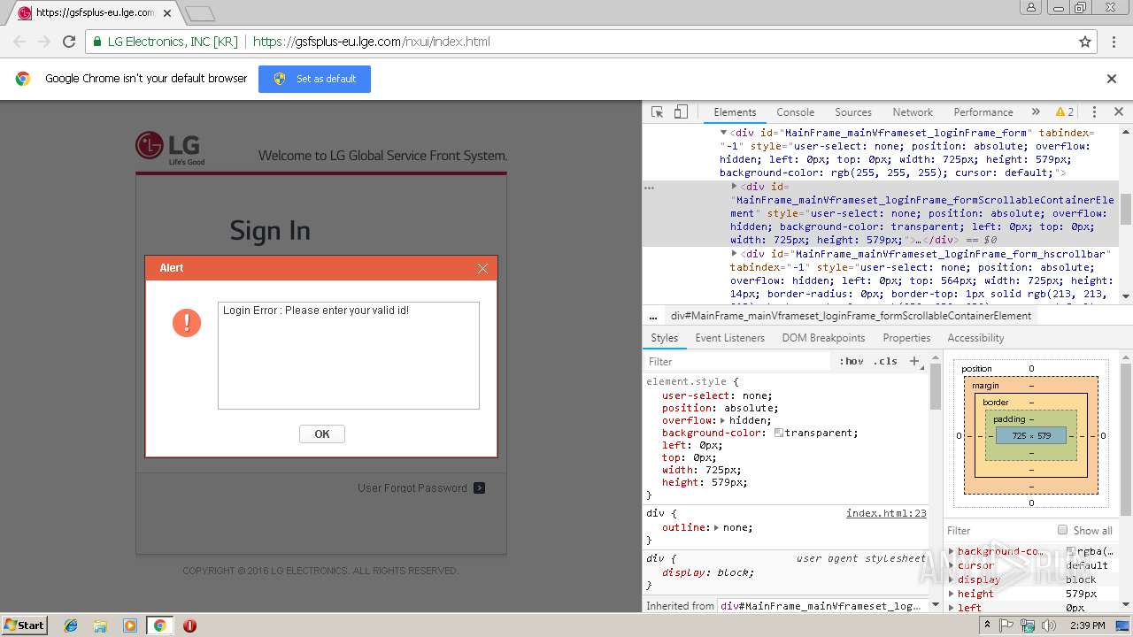Screen dimensions: 1133x637
Task: Expand computed background-color property
Action: (952, 551)
